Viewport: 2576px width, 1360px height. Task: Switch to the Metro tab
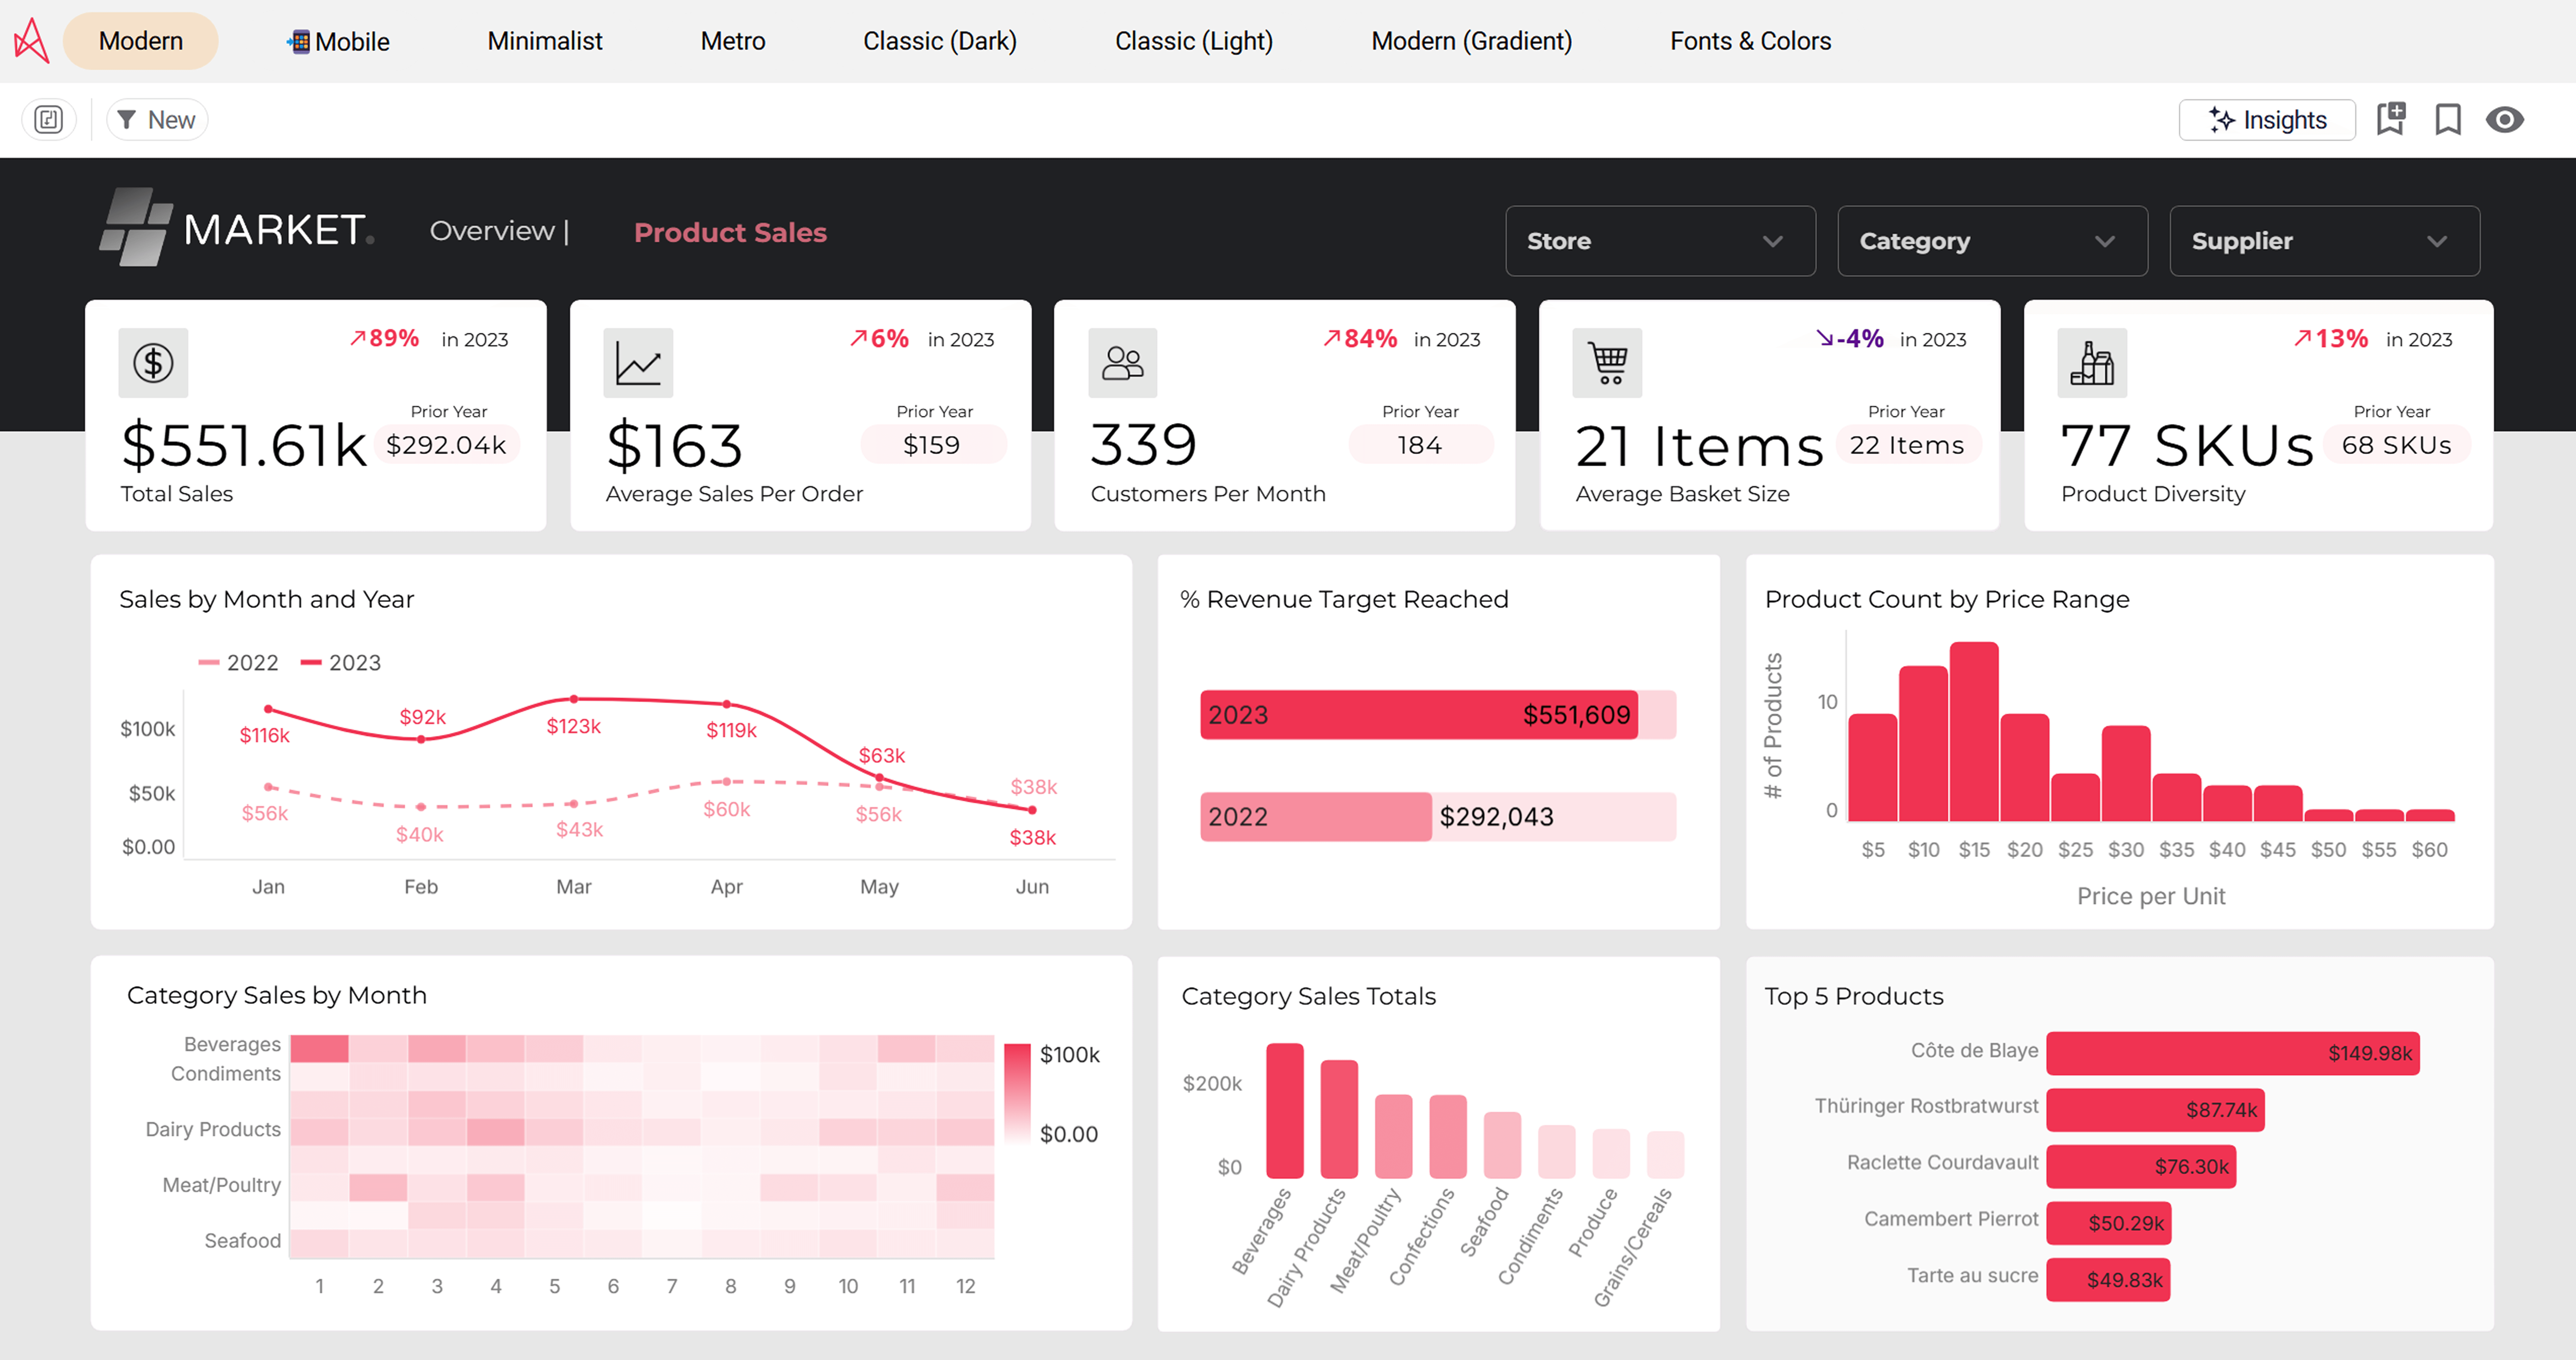[733, 41]
